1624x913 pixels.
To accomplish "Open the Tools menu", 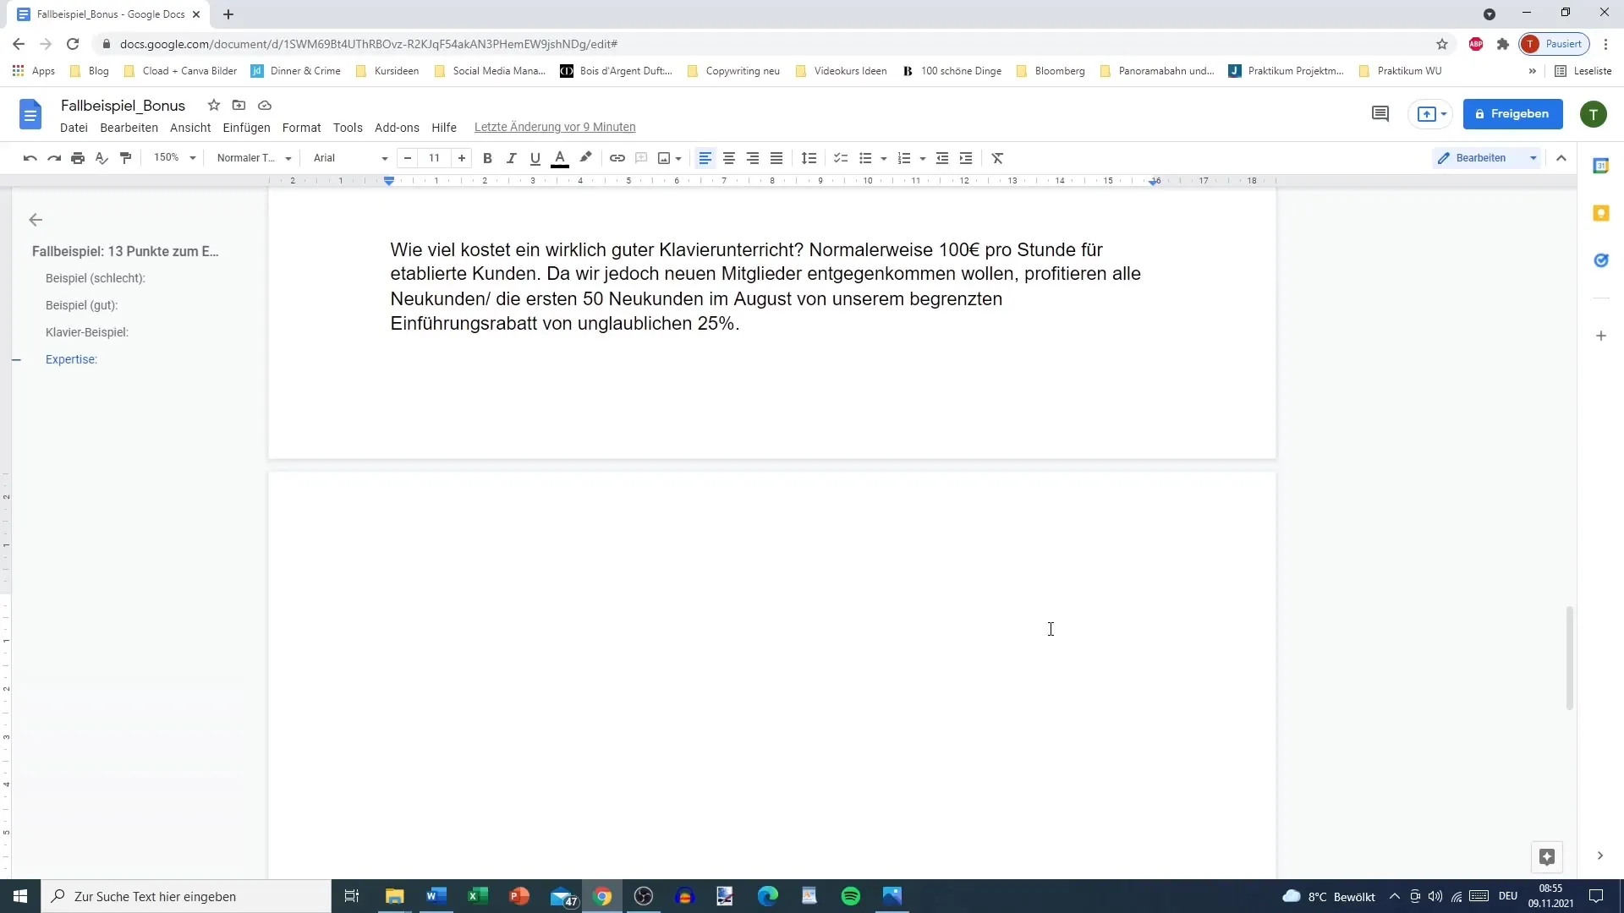I will click(348, 128).
